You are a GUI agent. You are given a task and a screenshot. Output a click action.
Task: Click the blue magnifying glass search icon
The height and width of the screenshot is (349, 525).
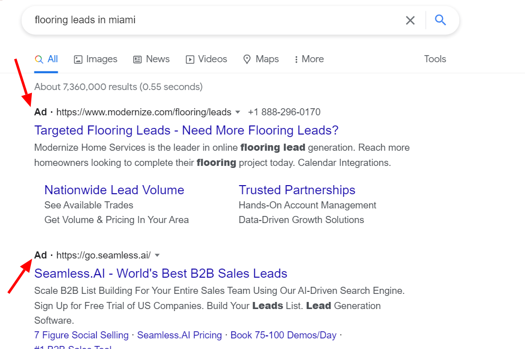pos(440,20)
